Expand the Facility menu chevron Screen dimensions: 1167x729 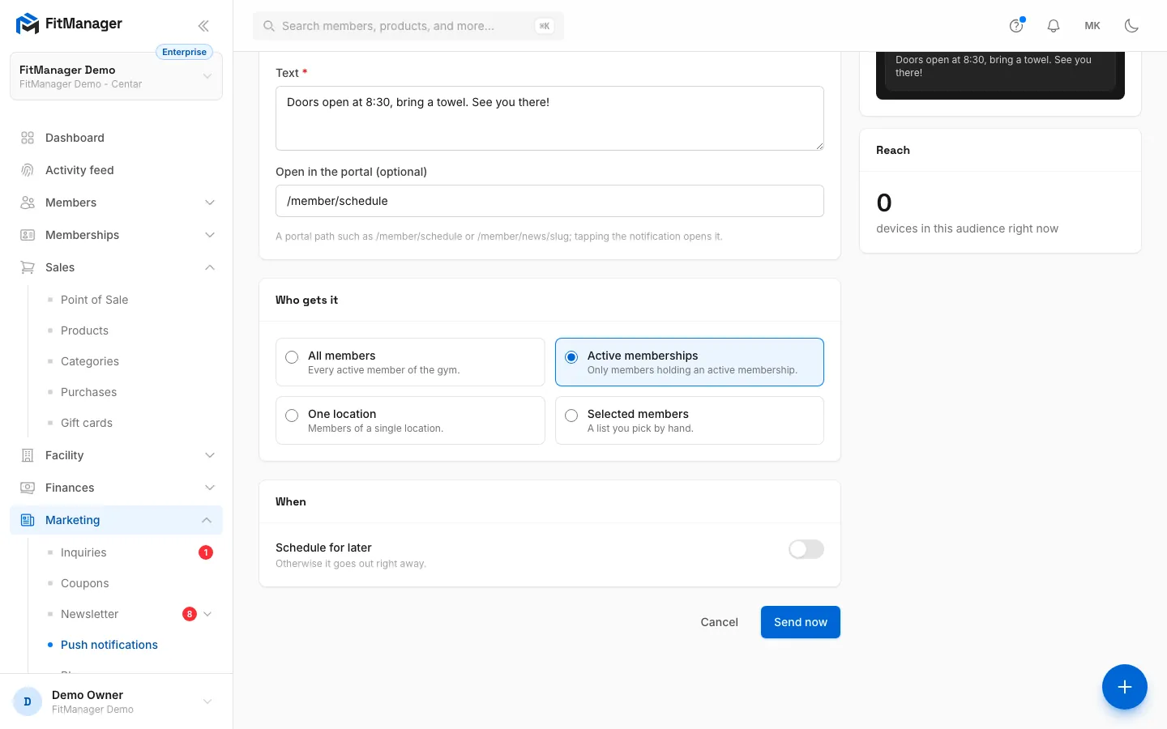coord(210,455)
